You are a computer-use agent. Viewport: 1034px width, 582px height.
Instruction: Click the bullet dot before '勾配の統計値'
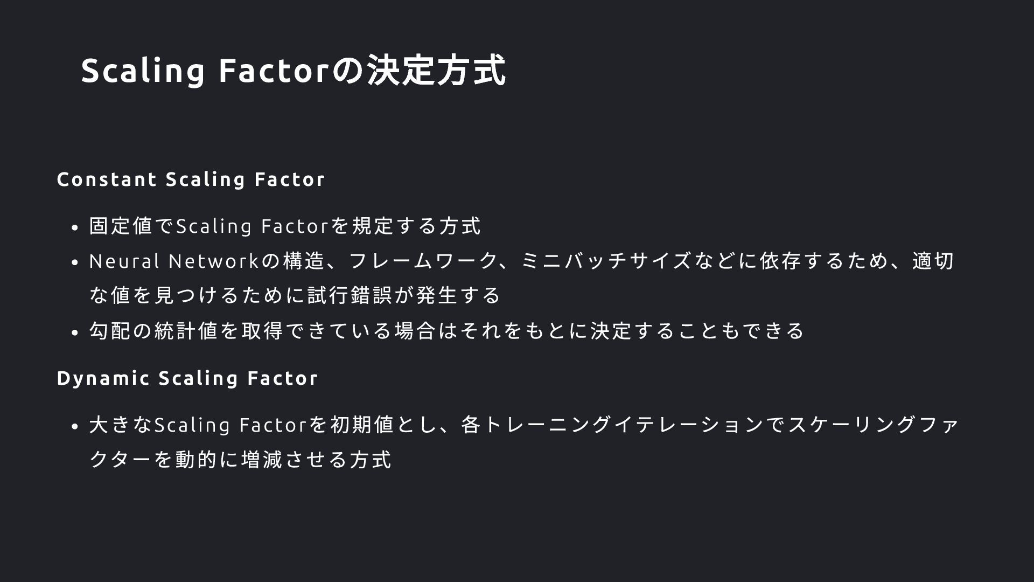point(75,332)
